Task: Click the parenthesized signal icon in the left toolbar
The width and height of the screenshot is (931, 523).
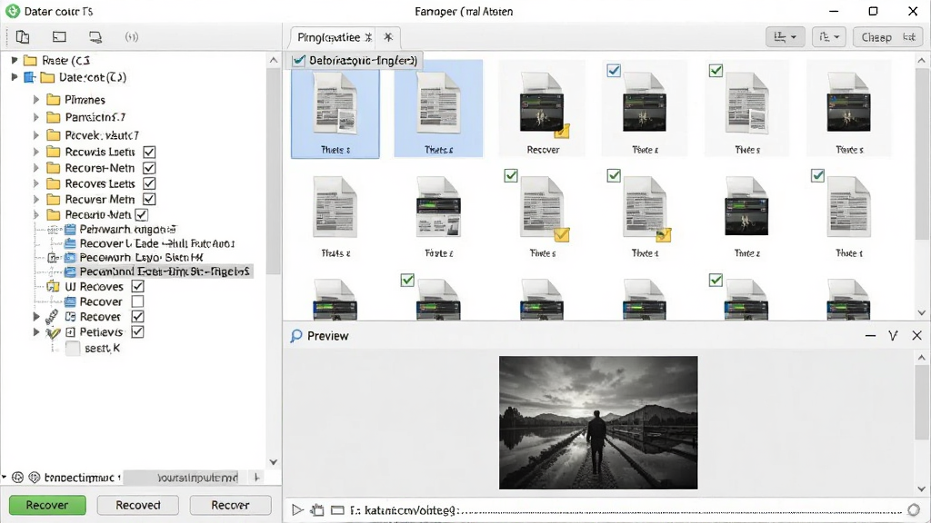Action: click(x=131, y=36)
